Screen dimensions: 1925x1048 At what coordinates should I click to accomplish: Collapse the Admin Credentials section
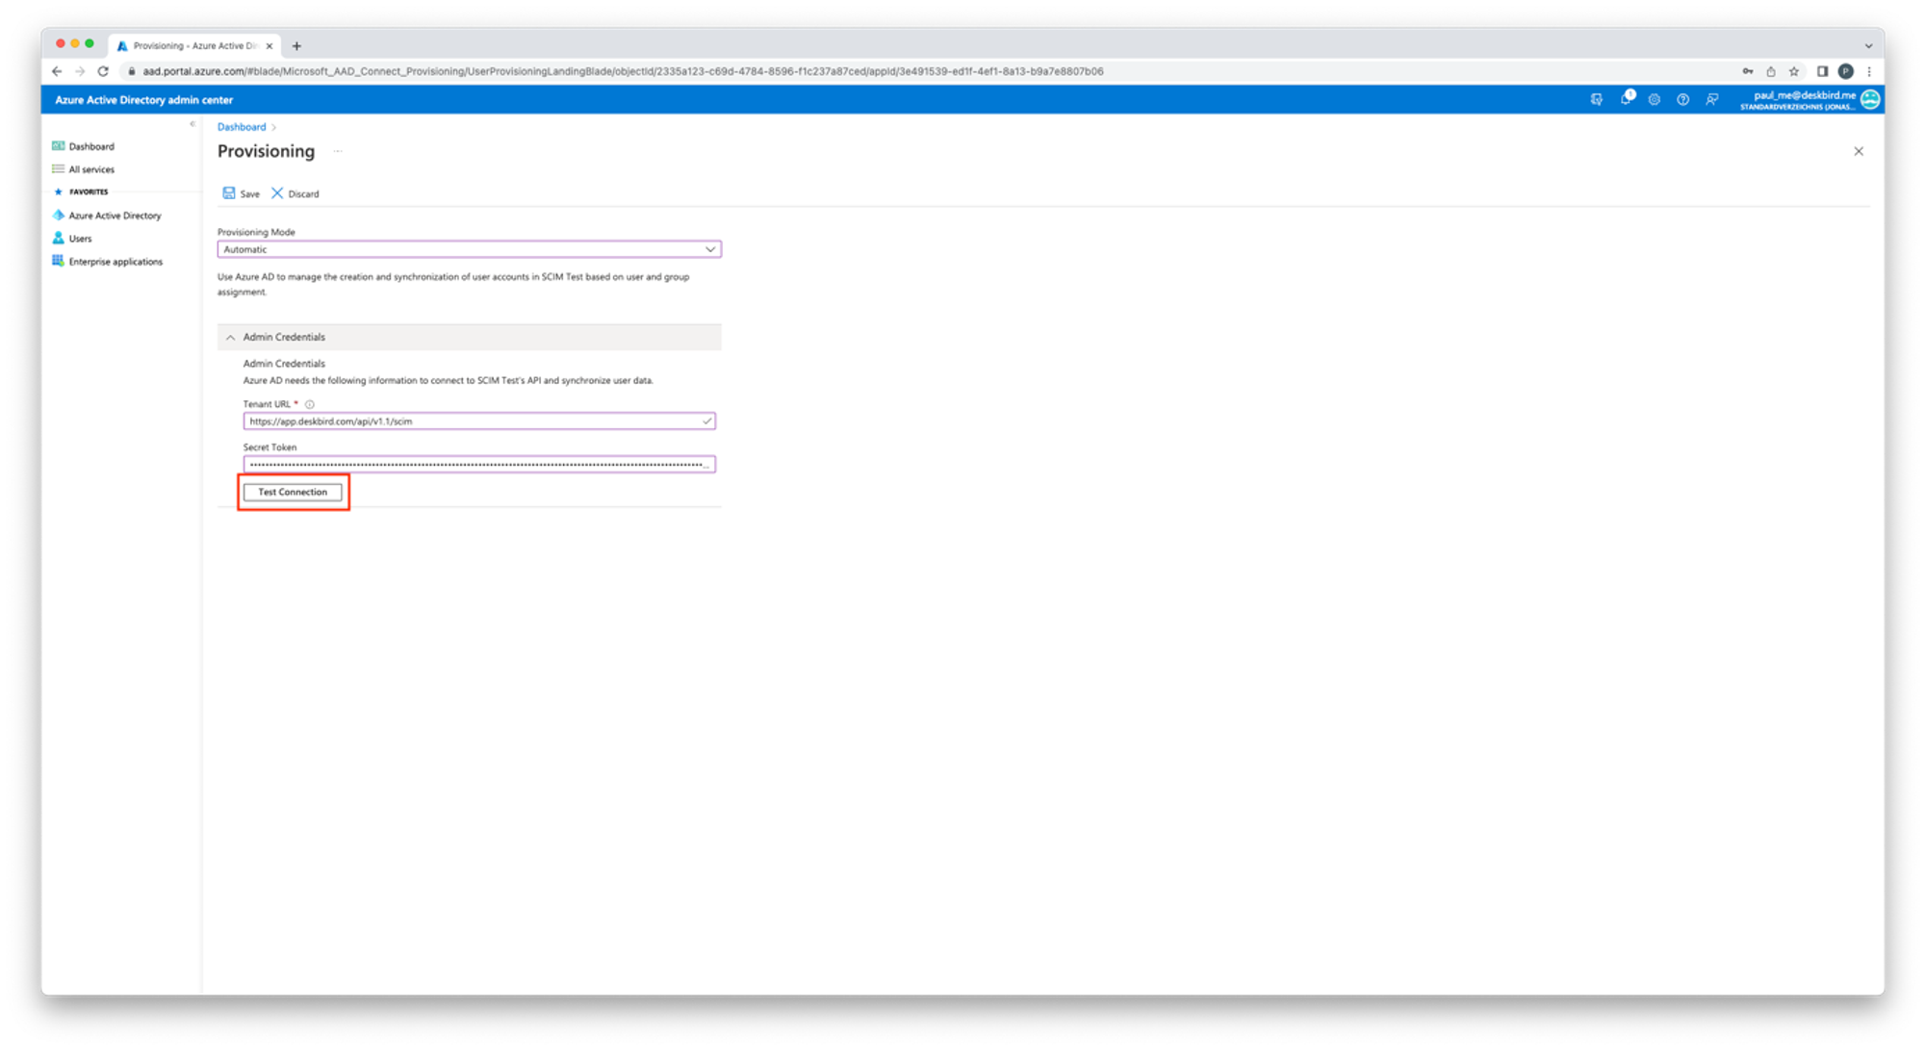pos(230,338)
